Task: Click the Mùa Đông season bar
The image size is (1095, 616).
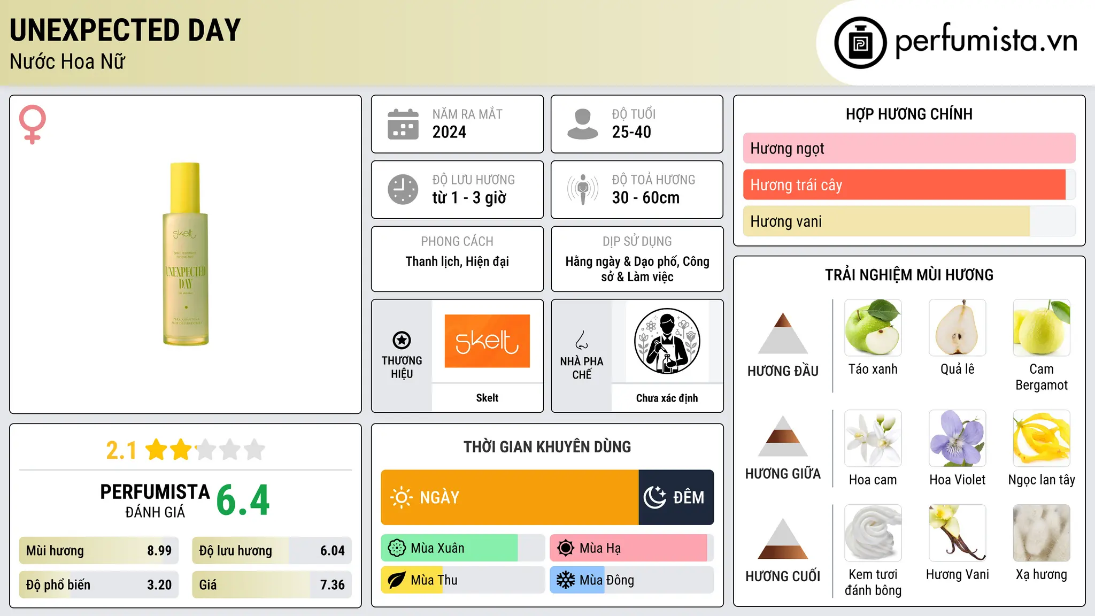Action: coord(632,580)
